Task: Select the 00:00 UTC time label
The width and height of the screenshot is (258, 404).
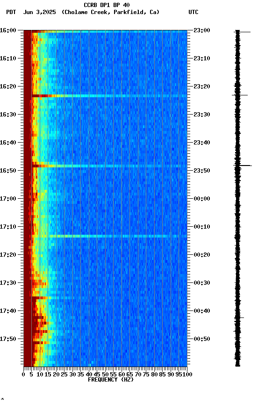Action: (x=202, y=199)
